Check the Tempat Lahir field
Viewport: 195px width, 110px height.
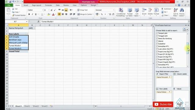[157, 33]
